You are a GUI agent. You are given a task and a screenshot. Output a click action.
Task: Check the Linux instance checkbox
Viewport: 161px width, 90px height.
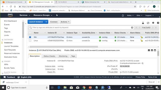point(30,40)
